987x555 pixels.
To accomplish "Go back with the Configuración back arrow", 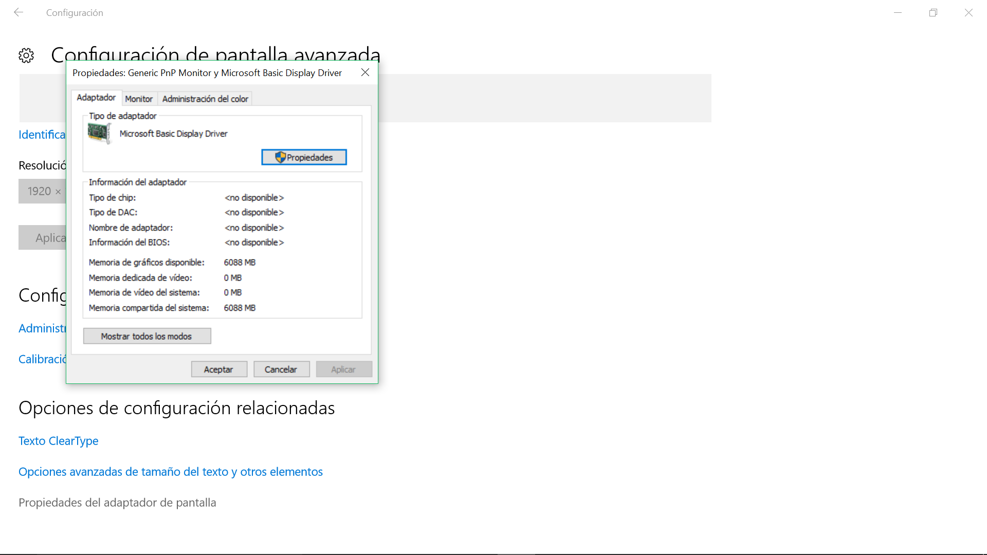I will point(19,12).
